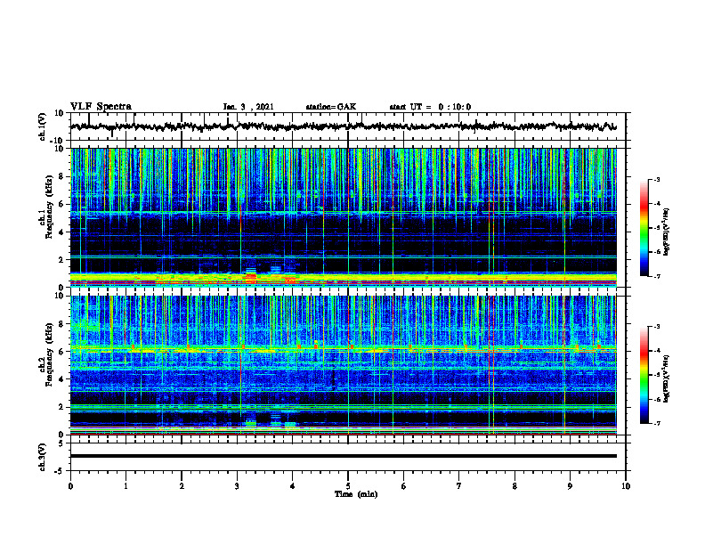Viewport: 705px width, 545px height.
Task: Click the time axis tick label "1"
Action: pyautogui.click(x=126, y=486)
